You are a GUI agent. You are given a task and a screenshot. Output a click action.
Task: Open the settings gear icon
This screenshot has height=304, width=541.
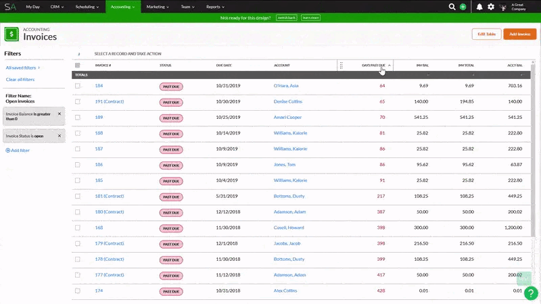pyautogui.click(x=491, y=7)
